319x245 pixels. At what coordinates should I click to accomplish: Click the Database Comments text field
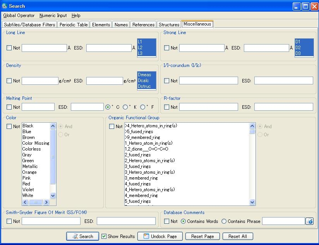coord(284,221)
